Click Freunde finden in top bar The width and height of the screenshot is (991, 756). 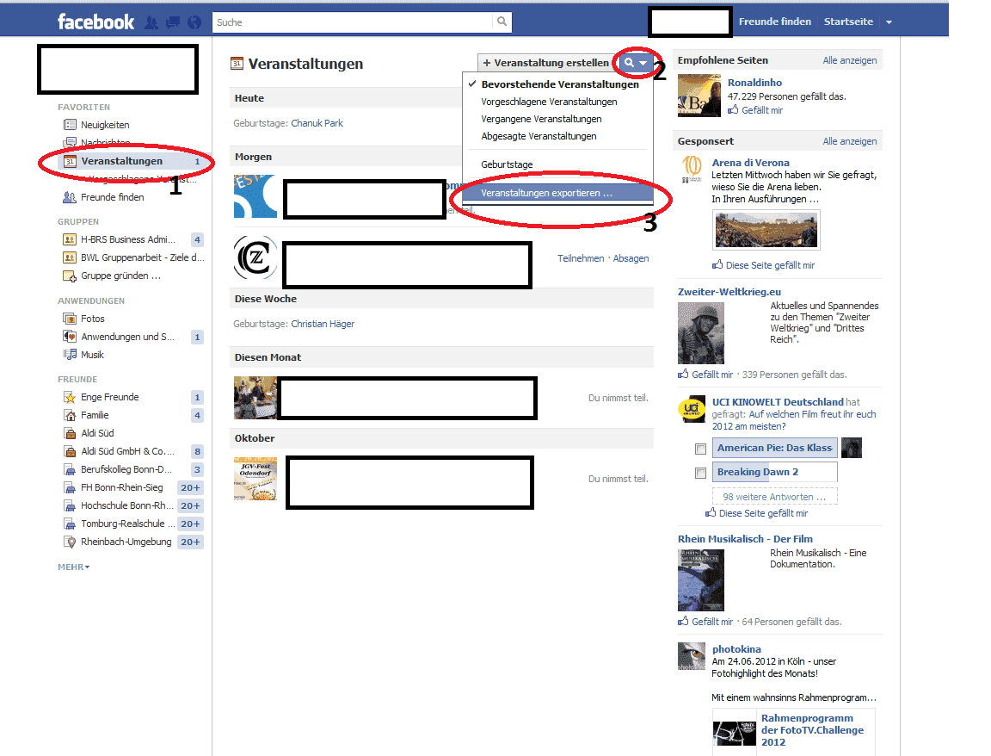(x=775, y=22)
